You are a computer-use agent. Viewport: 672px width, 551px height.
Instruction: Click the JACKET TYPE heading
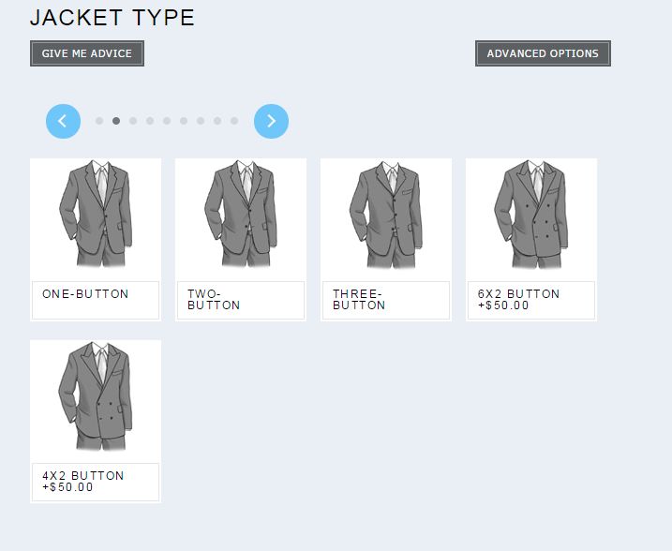[x=112, y=18]
